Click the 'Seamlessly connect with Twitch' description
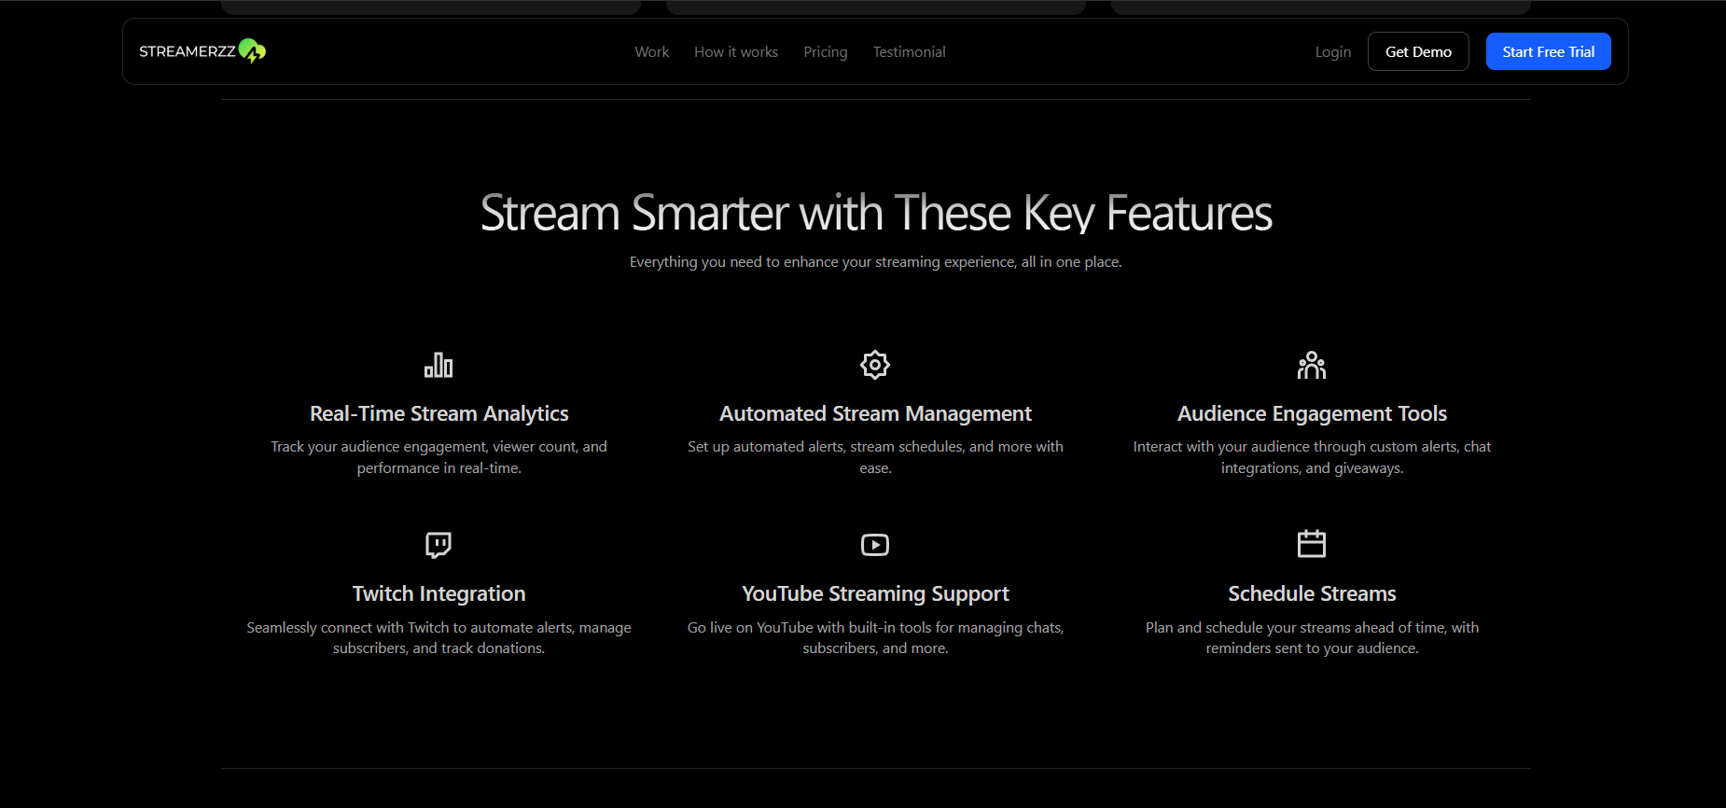 (439, 637)
